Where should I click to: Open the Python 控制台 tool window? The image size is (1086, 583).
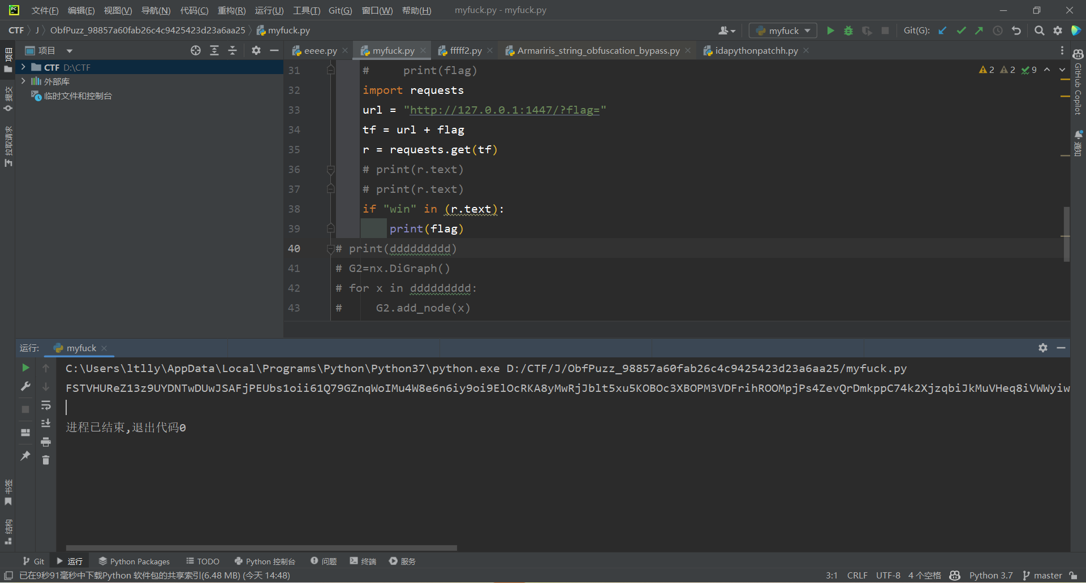pyautogui.click(x=265, y=561)
